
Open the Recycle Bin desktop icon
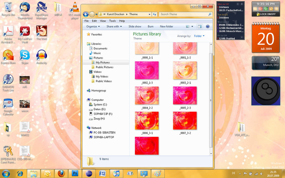8,9
